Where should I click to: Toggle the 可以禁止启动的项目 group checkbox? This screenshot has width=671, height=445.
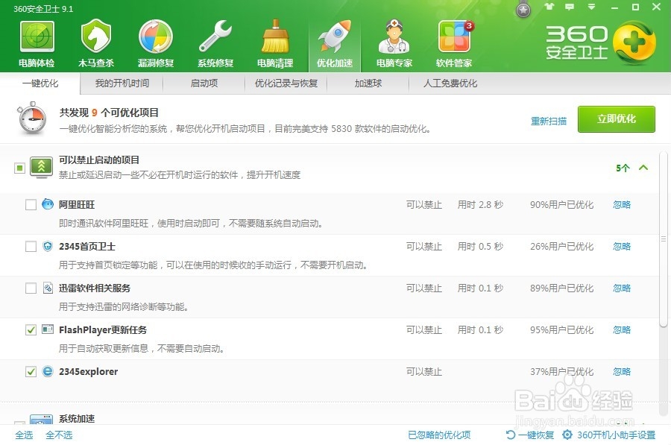(19, 168)
